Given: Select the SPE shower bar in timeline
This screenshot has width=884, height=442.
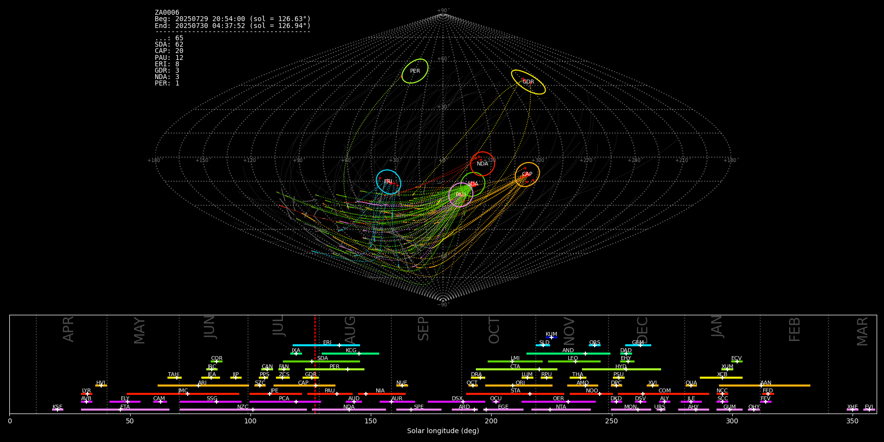Looking at the screenshot, I should [x=419, y=410].
